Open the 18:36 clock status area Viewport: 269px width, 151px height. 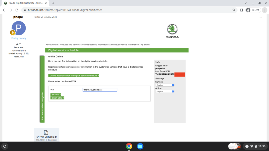coord(262,146)
